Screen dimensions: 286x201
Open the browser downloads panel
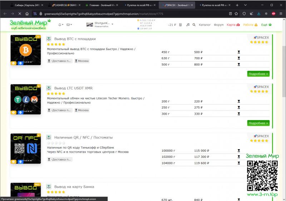pos(258,14)
